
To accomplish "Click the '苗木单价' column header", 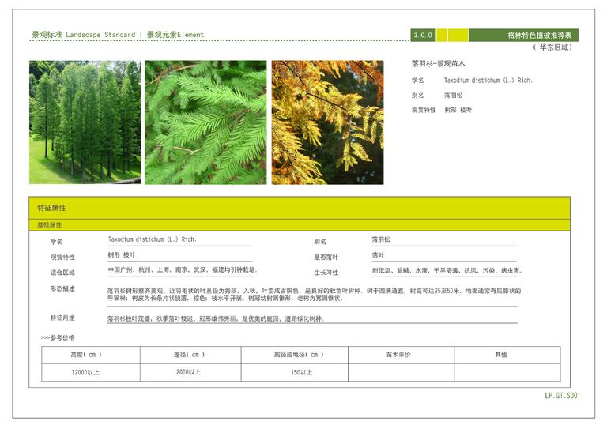I will 401,355.
